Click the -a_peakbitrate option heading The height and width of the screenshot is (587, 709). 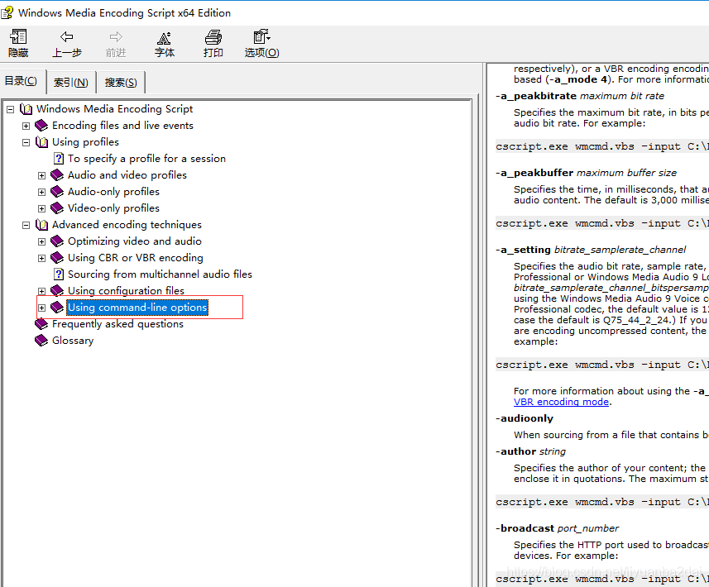pyautogui.click(x=580, y=96)
